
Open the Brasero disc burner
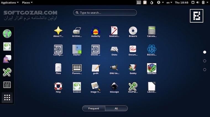133,31
